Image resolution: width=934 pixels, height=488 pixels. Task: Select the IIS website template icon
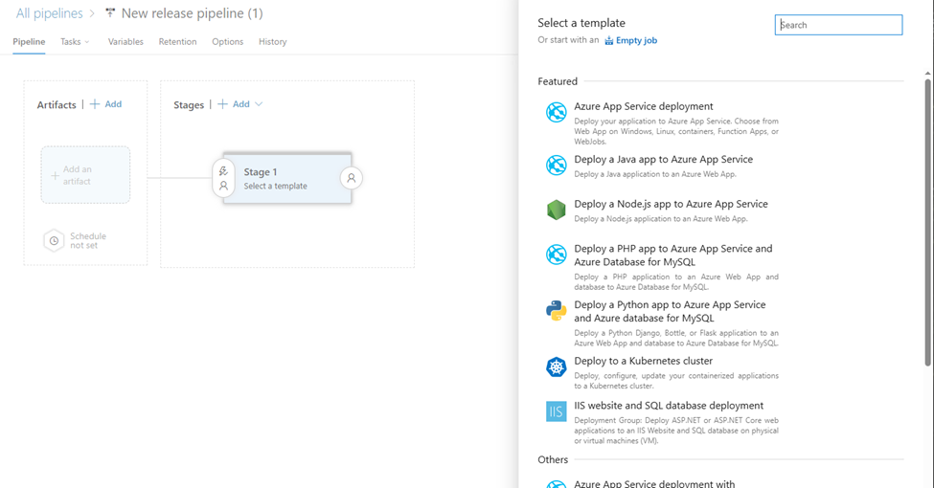pos(556,411)
